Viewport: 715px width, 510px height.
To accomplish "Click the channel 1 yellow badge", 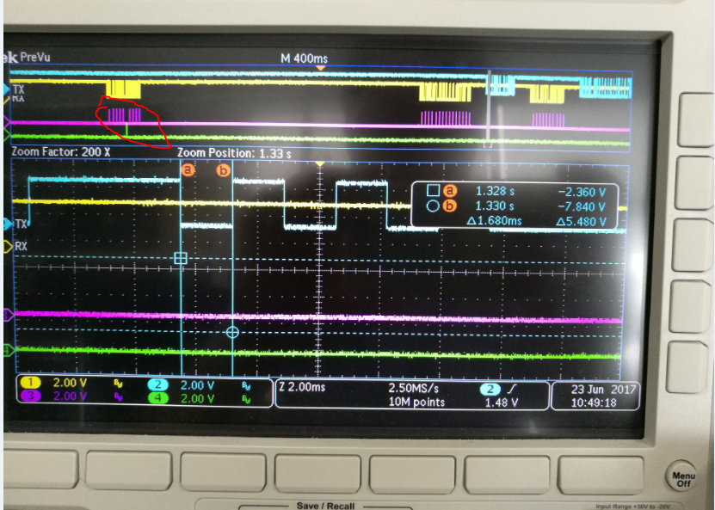I will pos(31,383).
